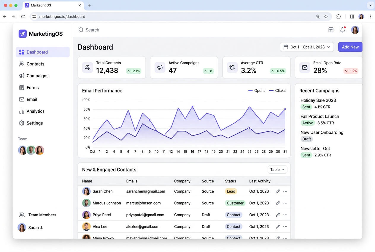375x252 pixels.
Task: Open the notifications bell icon
Action: tap(343, 30)
